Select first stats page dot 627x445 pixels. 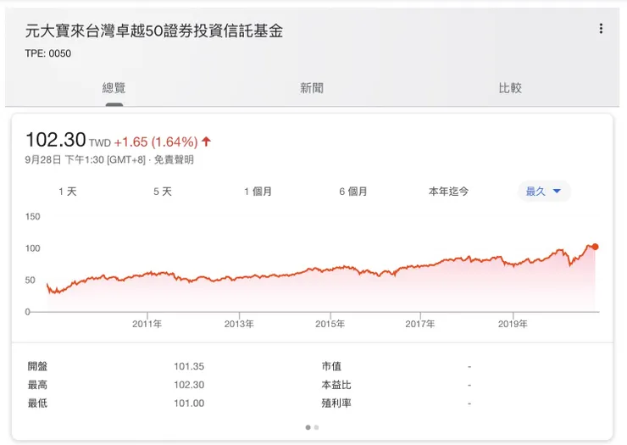point(308,427)
